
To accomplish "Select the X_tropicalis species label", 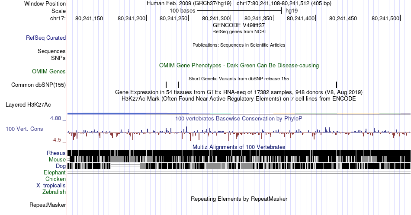I will (51, 185).
